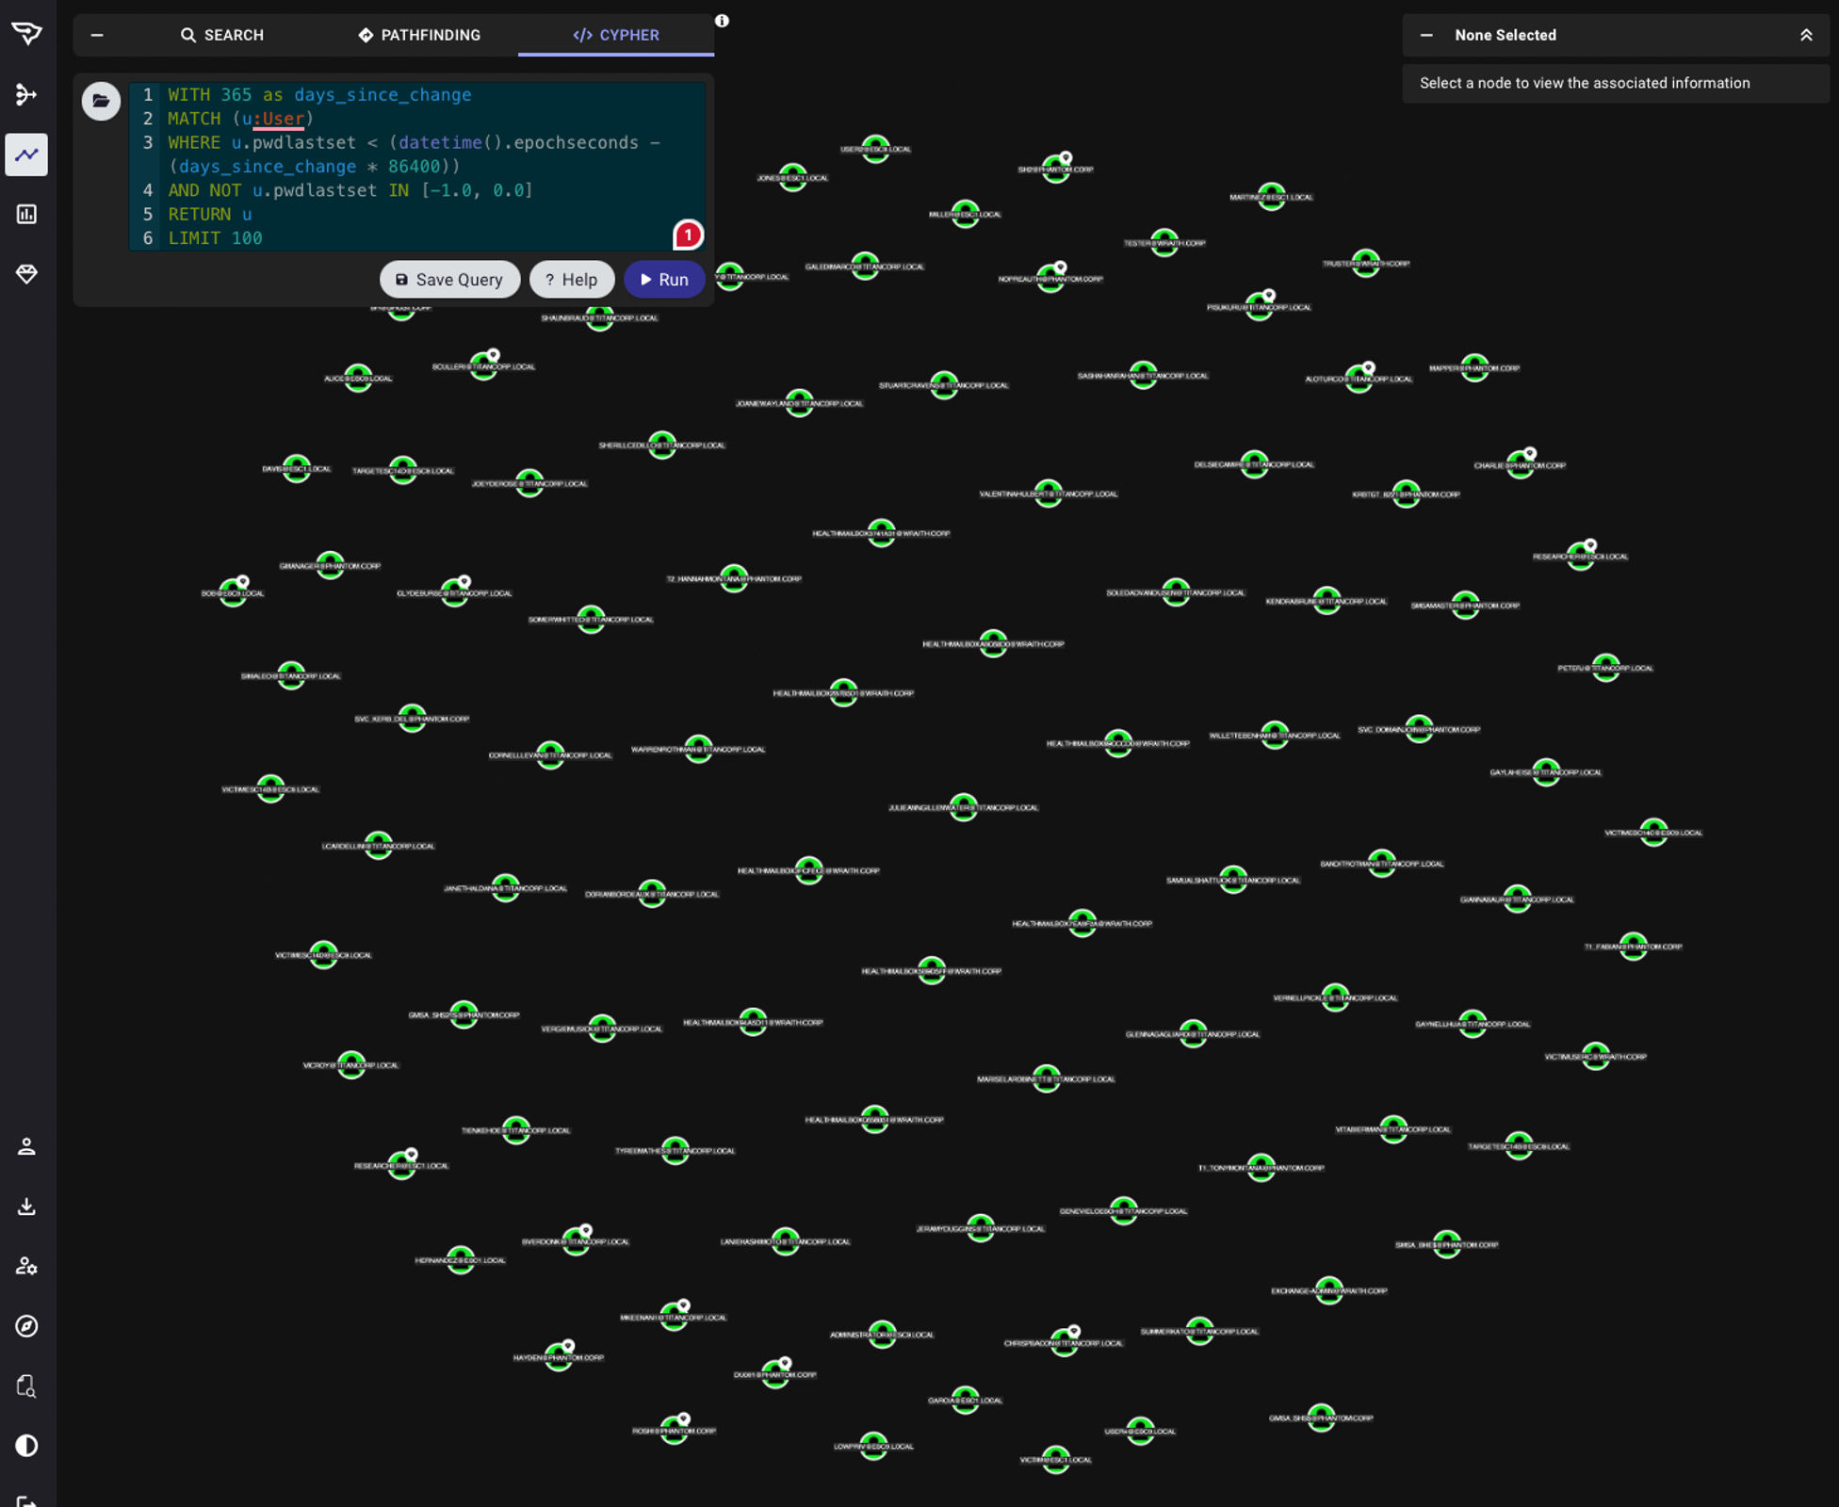Click the double chevron on the right panel
This screenshot has height=1507, width=1839.
tap(1808, 35)
